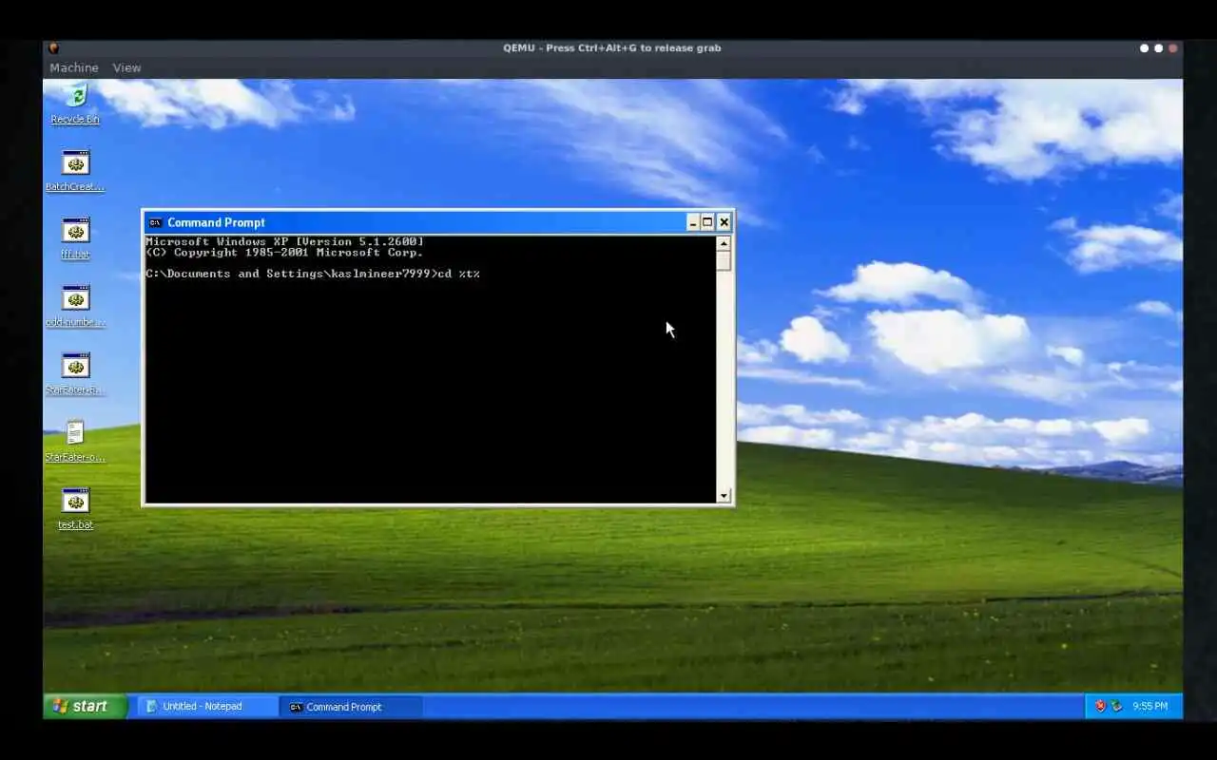Click the second system tray icon
Screen dimensions: 1217x760
coord(1116,706)
